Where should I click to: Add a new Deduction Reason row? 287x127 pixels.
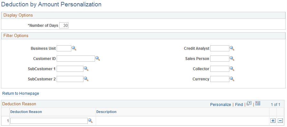click(x=273, y=121)
